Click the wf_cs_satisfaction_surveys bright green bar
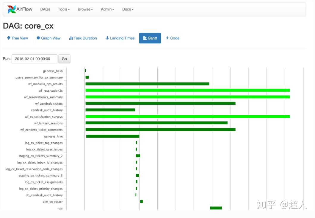 tap(188, 117)
